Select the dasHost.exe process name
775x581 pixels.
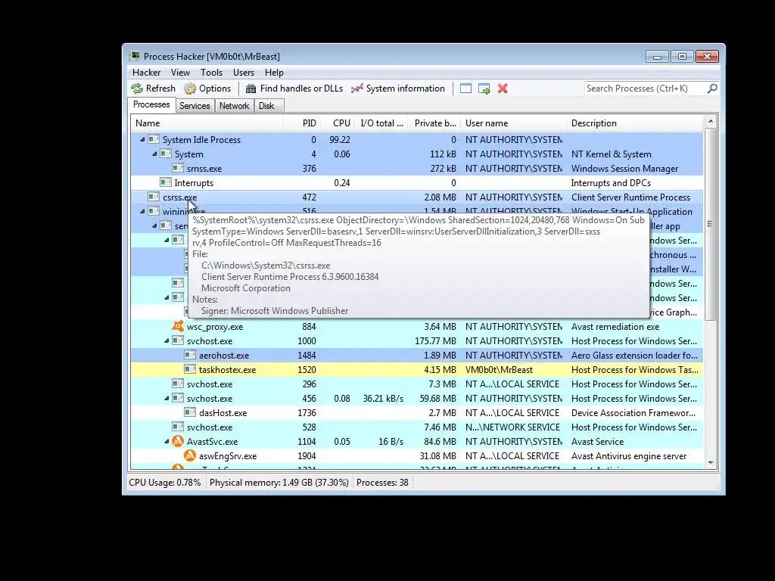click(223, 412)
